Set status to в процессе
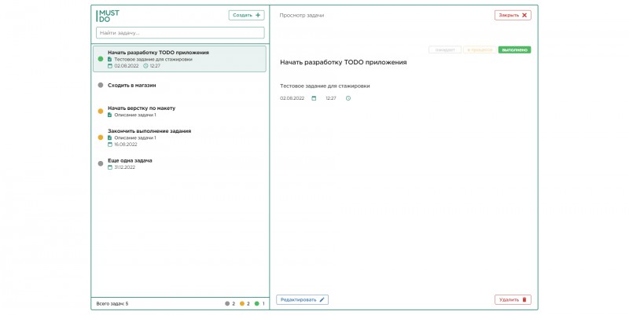This screenshot has width=629, height=315. [480, 50]
